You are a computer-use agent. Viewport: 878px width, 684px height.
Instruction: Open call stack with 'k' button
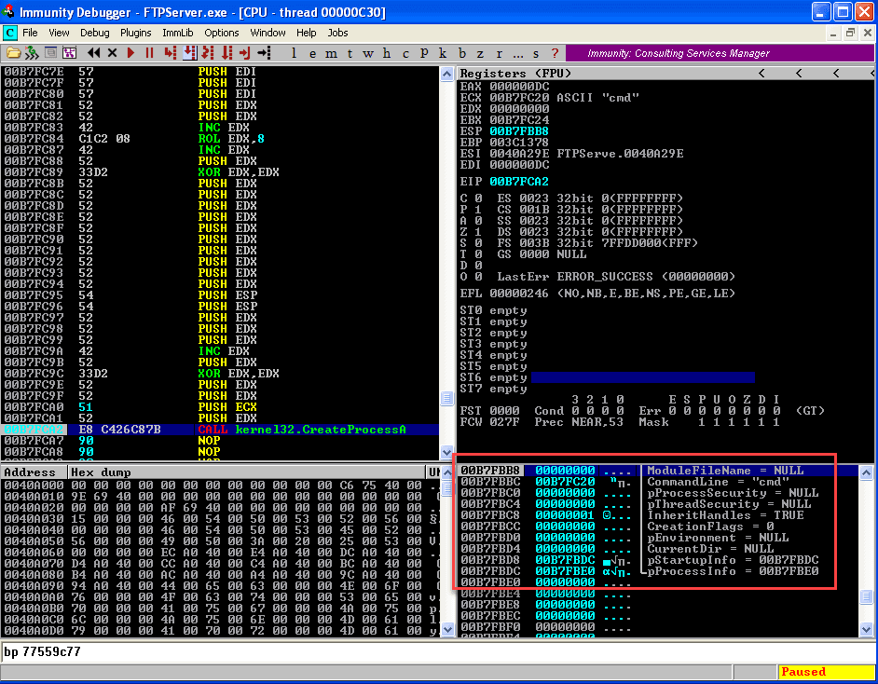point(443,53)
